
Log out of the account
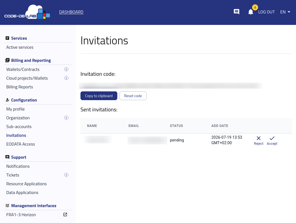[x=266, y=12]
